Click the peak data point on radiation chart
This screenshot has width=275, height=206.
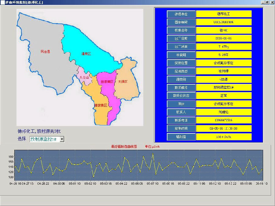pyautogui.click(x=153, y=154)
